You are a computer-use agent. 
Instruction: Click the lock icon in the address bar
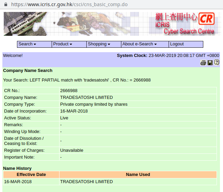[6, 4]
